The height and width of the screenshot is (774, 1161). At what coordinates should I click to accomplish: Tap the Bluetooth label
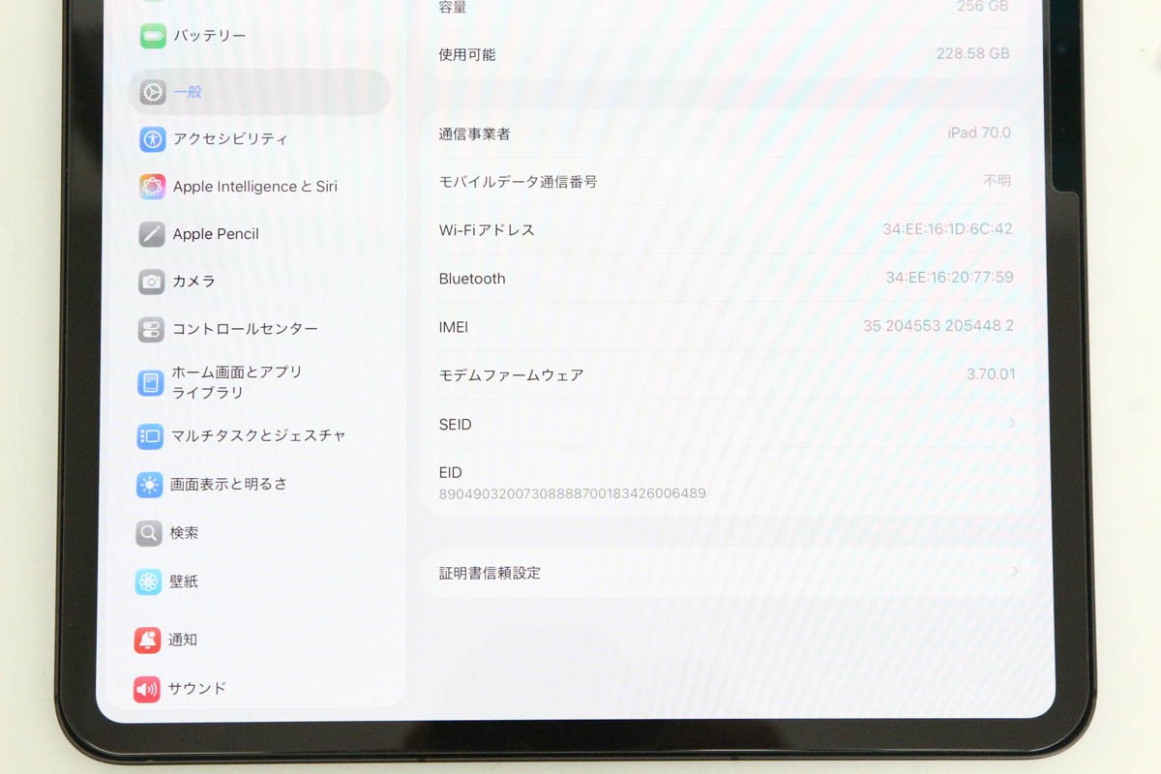472,279
